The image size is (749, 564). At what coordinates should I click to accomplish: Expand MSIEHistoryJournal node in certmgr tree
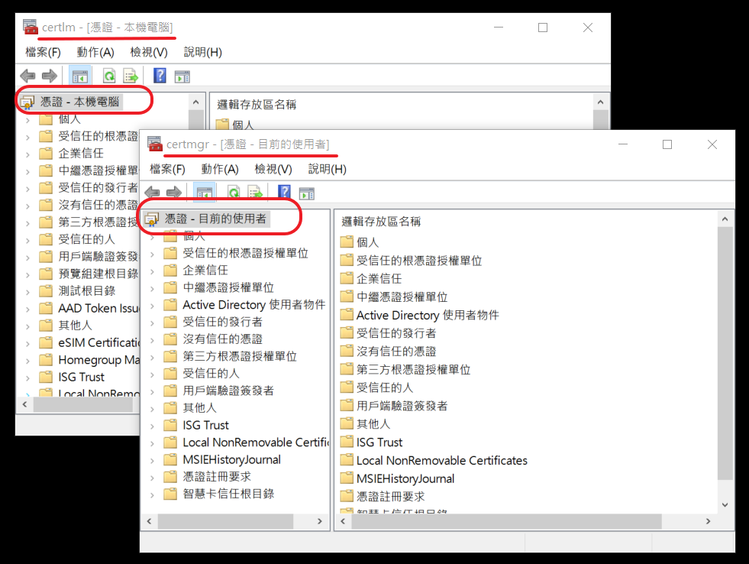point(153,460)
